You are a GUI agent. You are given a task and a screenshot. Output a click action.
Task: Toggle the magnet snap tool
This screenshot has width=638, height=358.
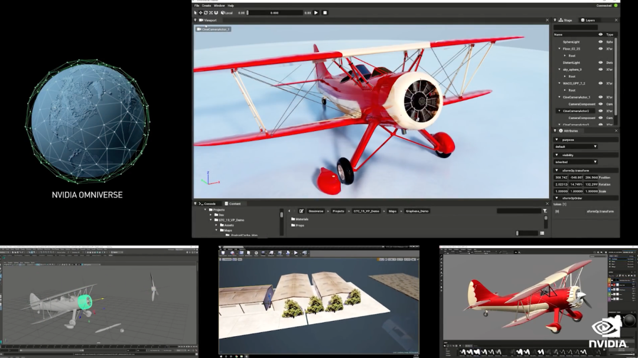[216, 13]
